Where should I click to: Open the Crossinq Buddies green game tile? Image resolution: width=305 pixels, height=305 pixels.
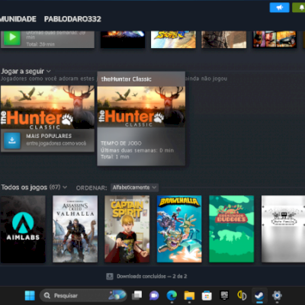(x=231, y=229)
